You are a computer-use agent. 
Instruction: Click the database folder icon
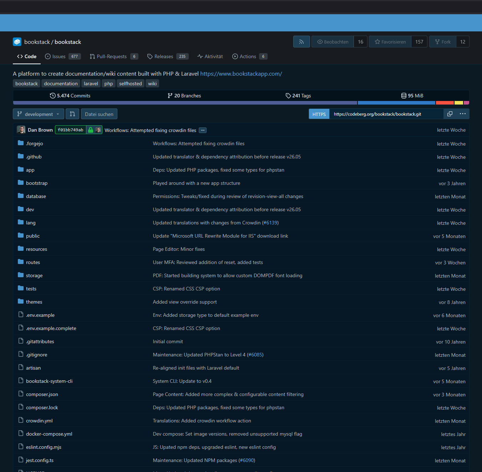click(21, 196)
